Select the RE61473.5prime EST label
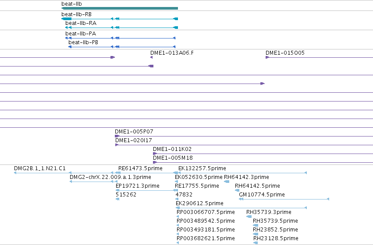The image size is (373, 245). click(140, 168)
